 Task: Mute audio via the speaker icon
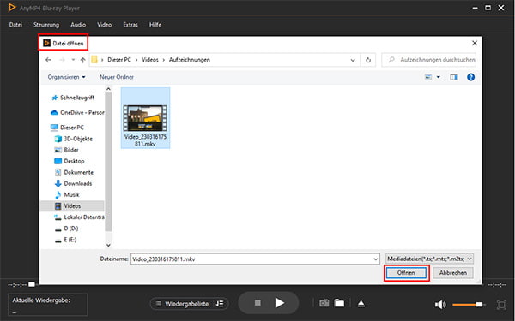click(440, 305)
